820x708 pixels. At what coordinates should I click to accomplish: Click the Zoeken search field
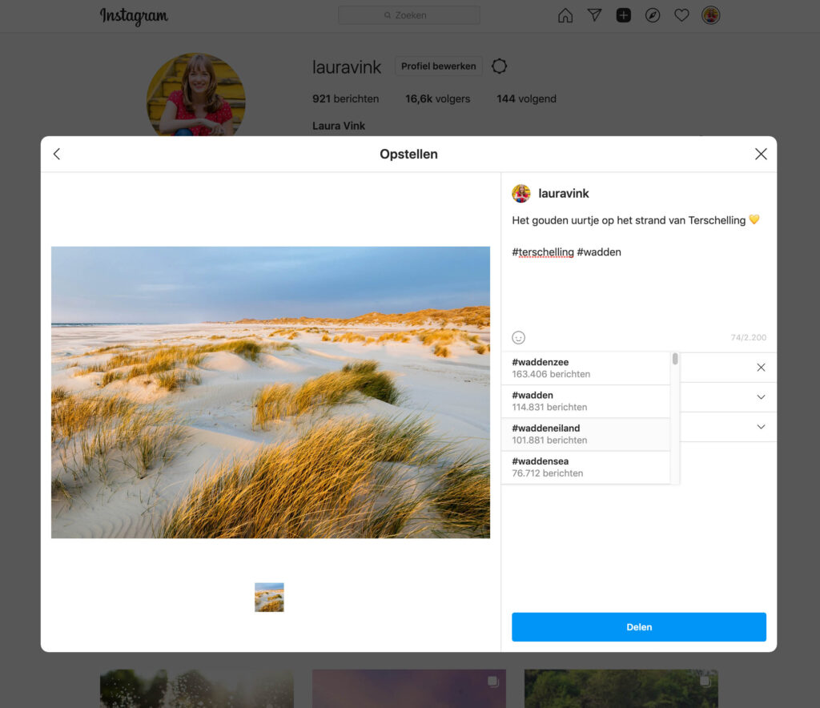coord(408,14)
